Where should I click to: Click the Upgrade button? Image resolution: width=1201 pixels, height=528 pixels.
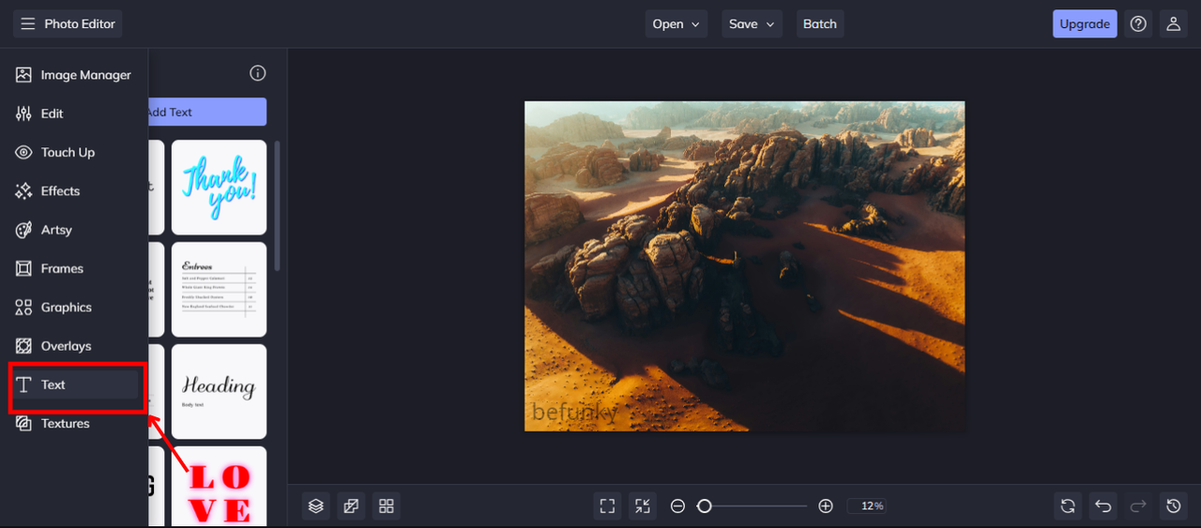click(x=1085, y=23)
